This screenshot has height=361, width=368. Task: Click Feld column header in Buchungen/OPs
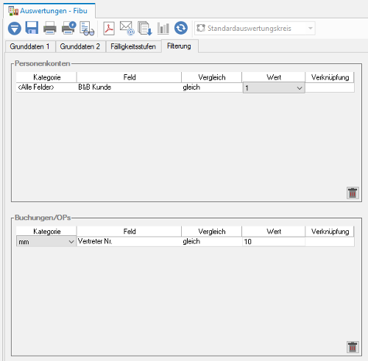(129, 232)
